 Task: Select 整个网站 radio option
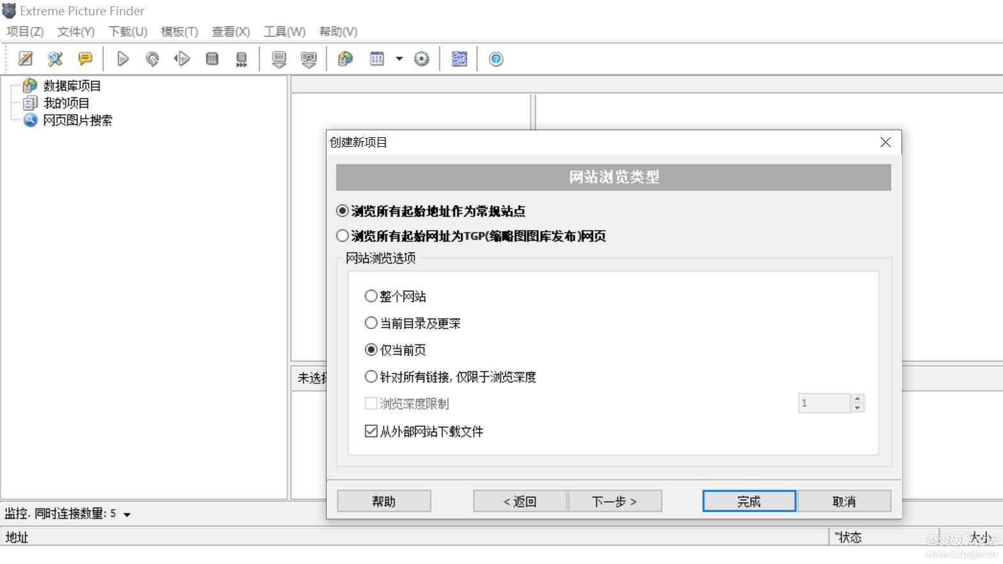(x=371, y=296)
